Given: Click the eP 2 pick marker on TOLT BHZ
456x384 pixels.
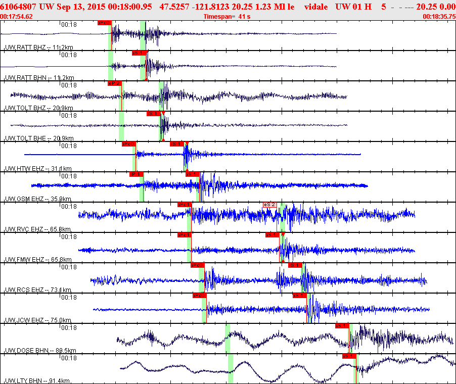Looking at the screenshot, I should [x=115, y=83].
